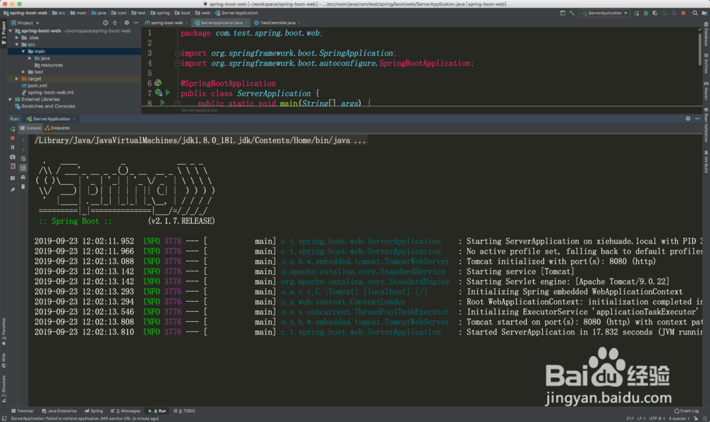Stop the app via the red toolbar square
The width and height of the screenshot is (710, 422).
683,13
